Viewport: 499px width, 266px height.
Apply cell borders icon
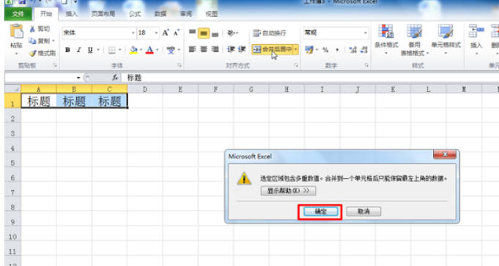[111, 50]
